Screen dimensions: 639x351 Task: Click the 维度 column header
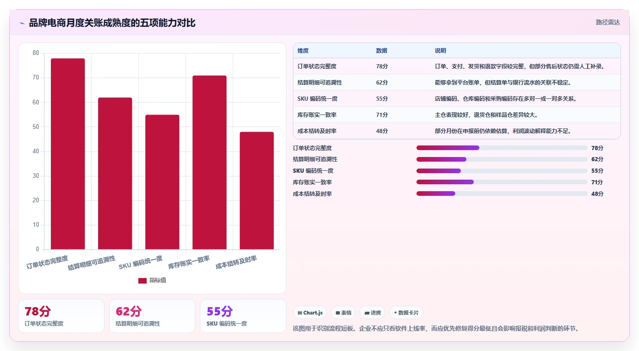(303, 50)
